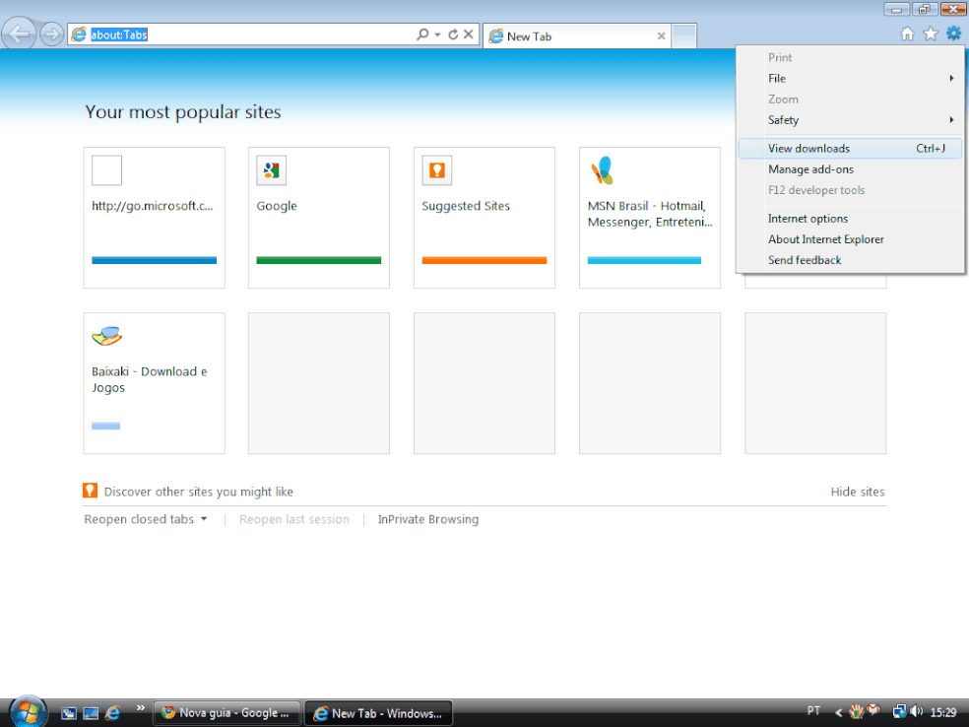Click the empty favicon box on microsoft tile
This screenshot has width=969, height=727.
click(x=107, y=170)
